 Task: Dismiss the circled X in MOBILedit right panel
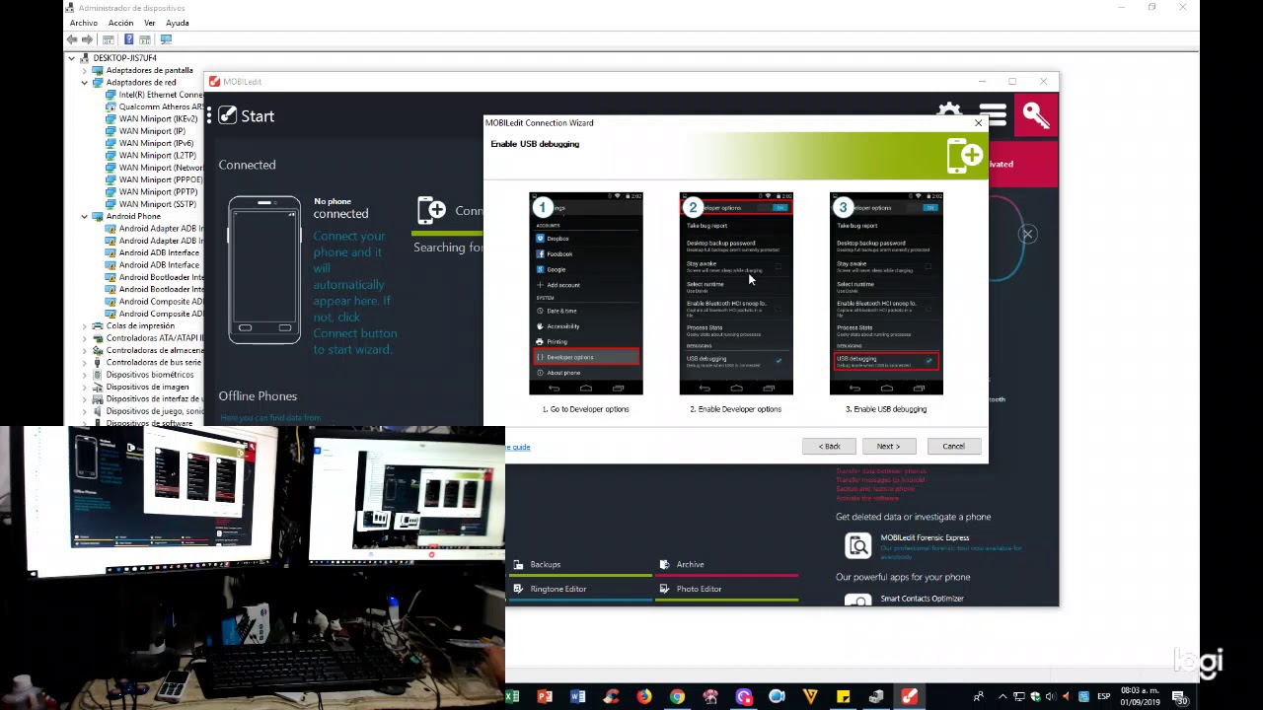[x=1027, y=235]
